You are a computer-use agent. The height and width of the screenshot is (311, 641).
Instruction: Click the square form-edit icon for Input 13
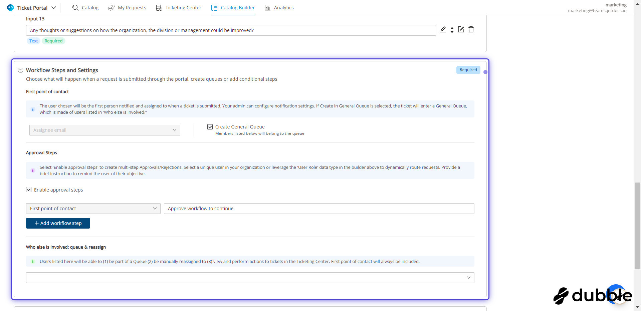click(461, 30)
